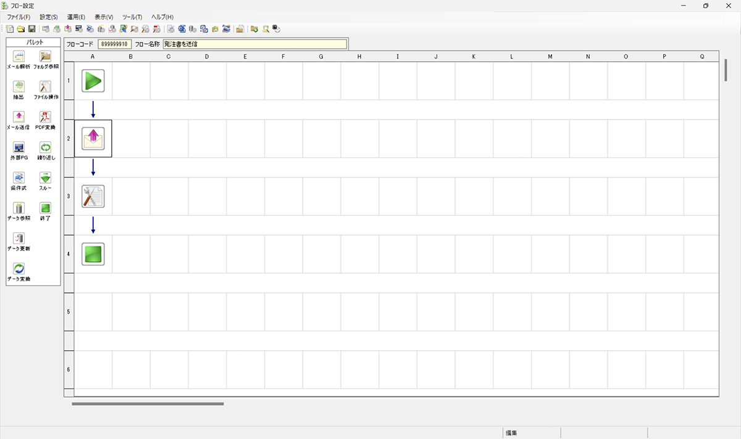
Task: Click the 編集 status bar entry
Action: (x=511, y=433)
